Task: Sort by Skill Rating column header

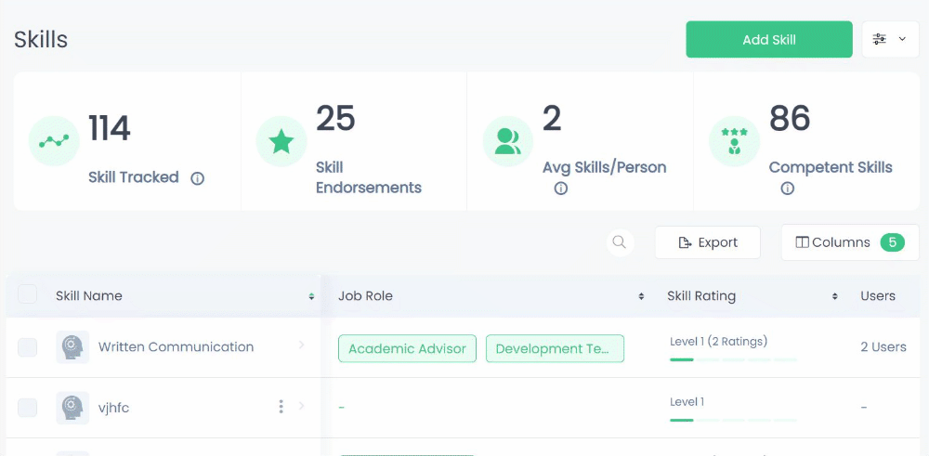Action: click(x=701, y=296)
